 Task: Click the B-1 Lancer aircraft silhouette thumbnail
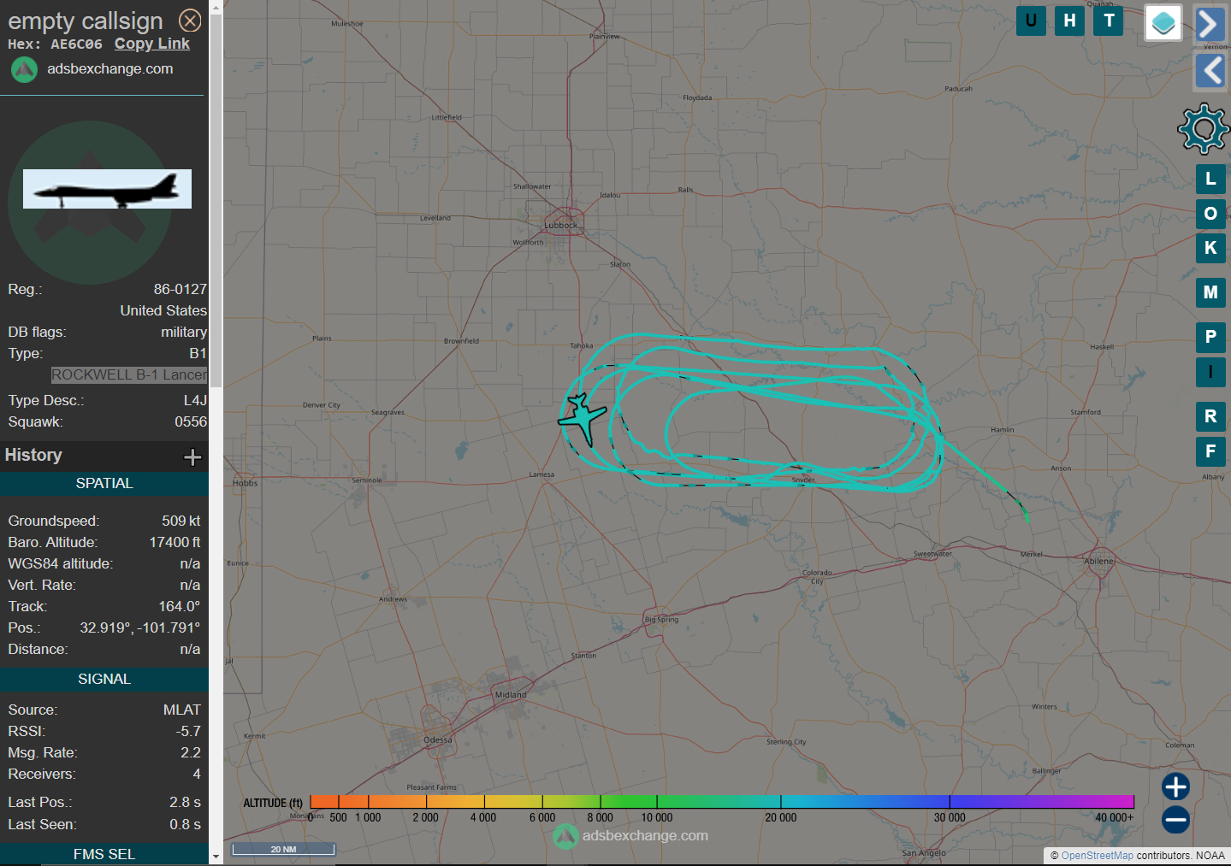point(107,189)
